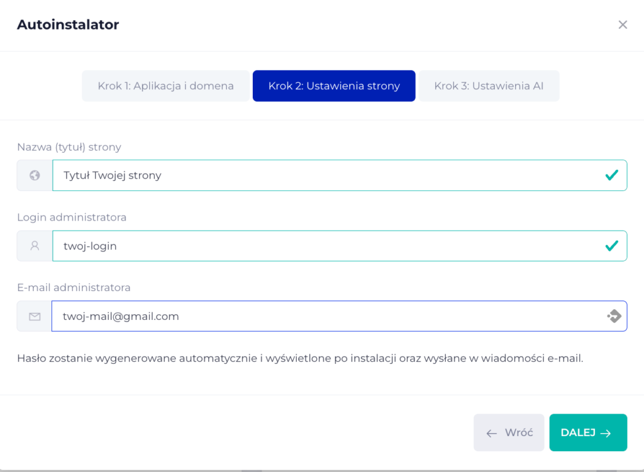Click the "Login administratora" label
This screenshot has width=644, height=472.
(72, 217)
